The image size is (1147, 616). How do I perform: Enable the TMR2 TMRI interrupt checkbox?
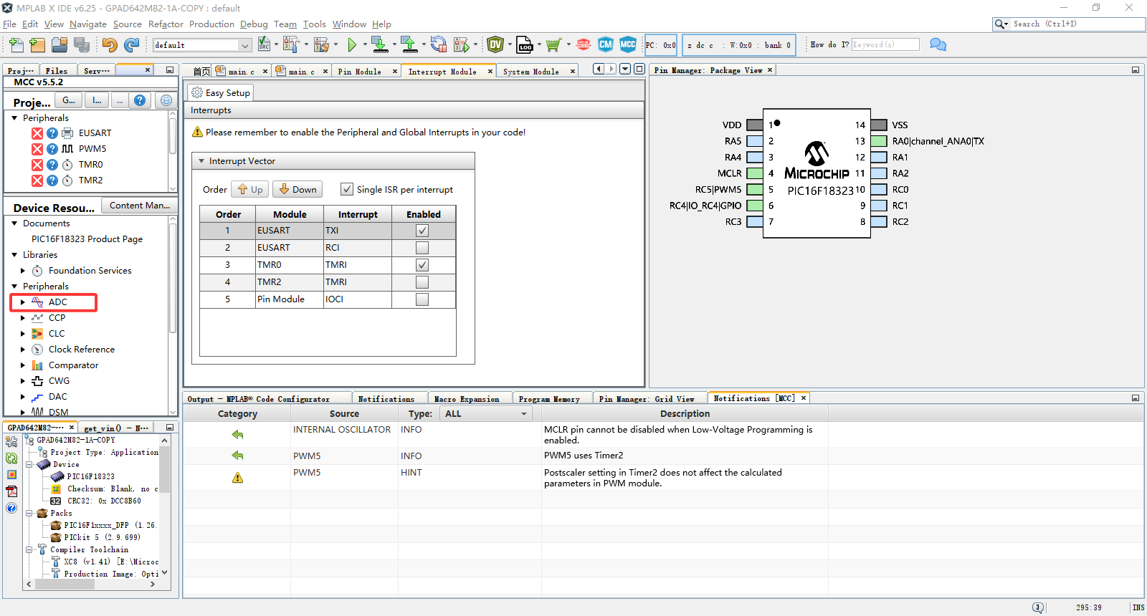[x=422, y=282]
